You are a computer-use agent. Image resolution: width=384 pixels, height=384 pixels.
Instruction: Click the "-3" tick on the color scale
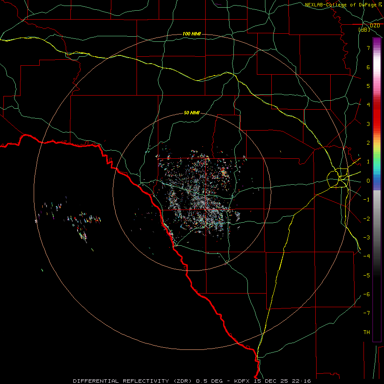coord(367,238)
